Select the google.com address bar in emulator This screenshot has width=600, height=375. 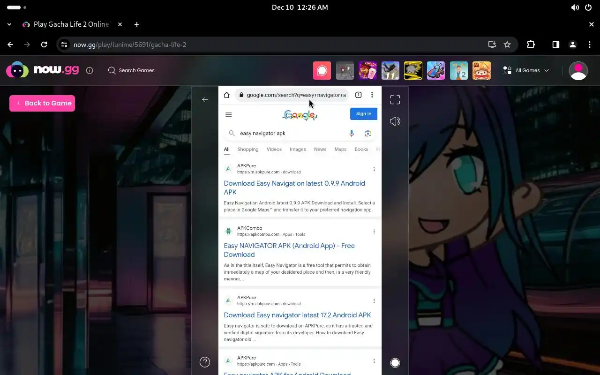point(292,95)
